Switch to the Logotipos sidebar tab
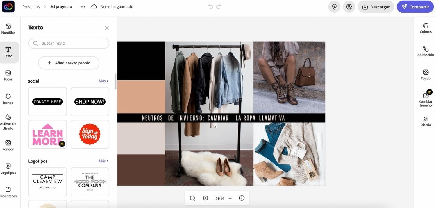This screenshot has width=436, height=208. coord(8,168)
